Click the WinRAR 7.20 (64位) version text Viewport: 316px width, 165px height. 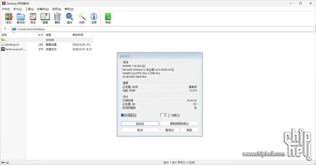click(134, 66)
